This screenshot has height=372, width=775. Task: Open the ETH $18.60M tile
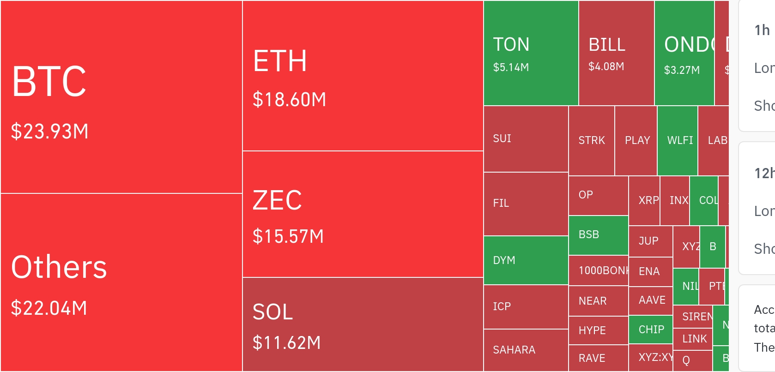[x=363, y=76]
